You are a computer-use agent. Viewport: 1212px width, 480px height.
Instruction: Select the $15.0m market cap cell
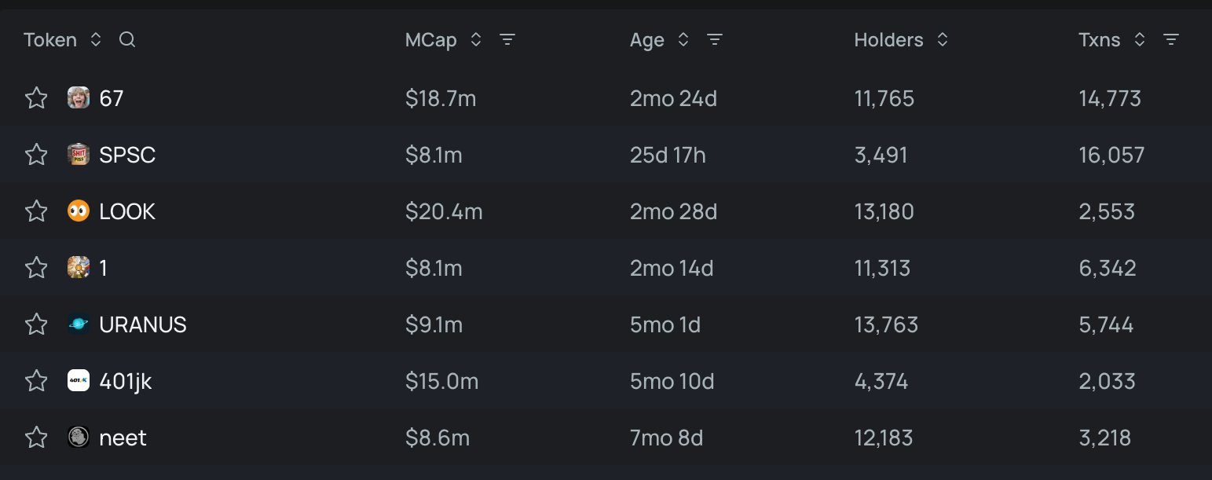[x=441, y=381]
